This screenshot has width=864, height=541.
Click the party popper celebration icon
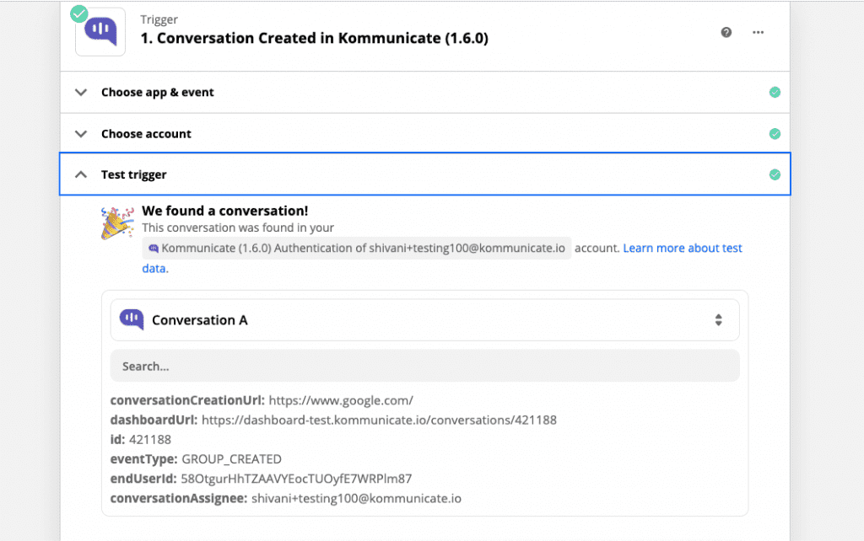click(x=116, y=223)
